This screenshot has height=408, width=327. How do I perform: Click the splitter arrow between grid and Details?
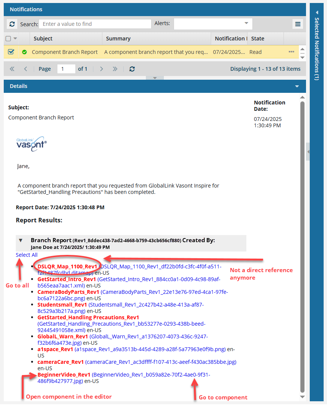tap(155, 78)
